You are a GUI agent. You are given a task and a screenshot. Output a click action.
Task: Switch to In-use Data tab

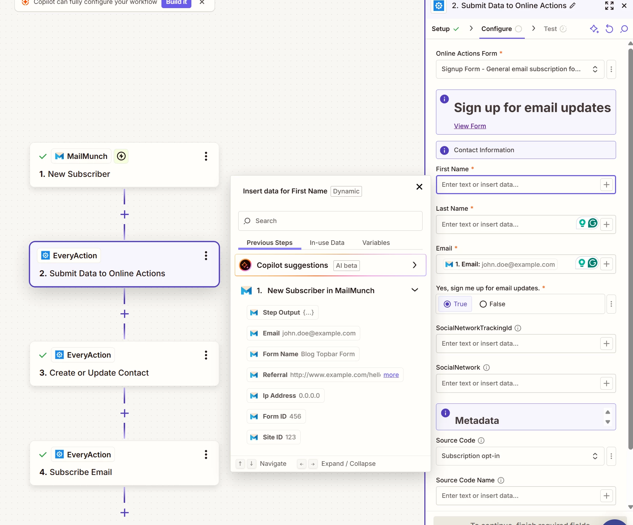[x=327, y=243]
